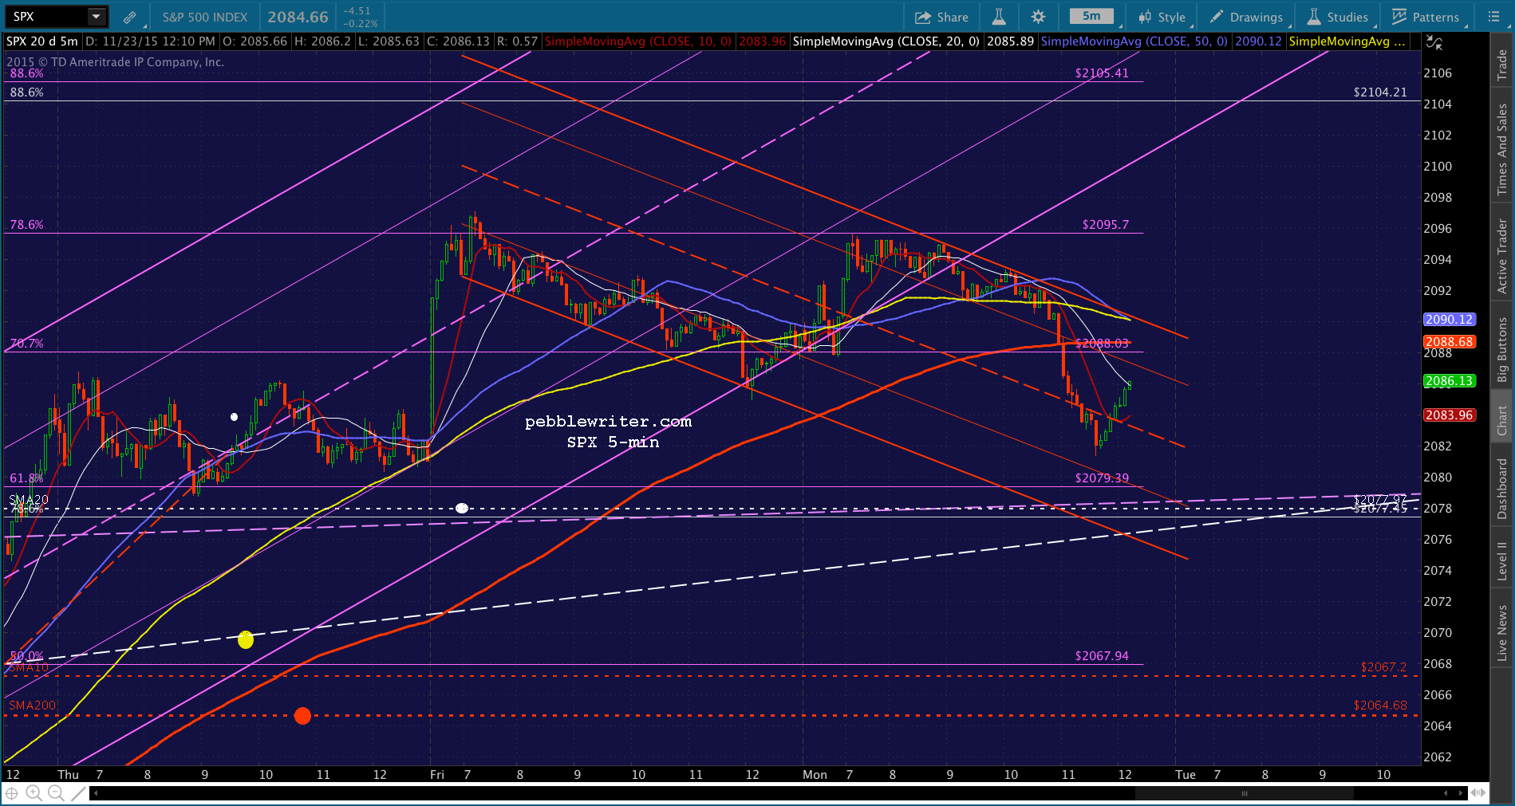The image size is (1515, 806).
Task: Open the list menu icon at toolbar end
Action: point(1494,17)
